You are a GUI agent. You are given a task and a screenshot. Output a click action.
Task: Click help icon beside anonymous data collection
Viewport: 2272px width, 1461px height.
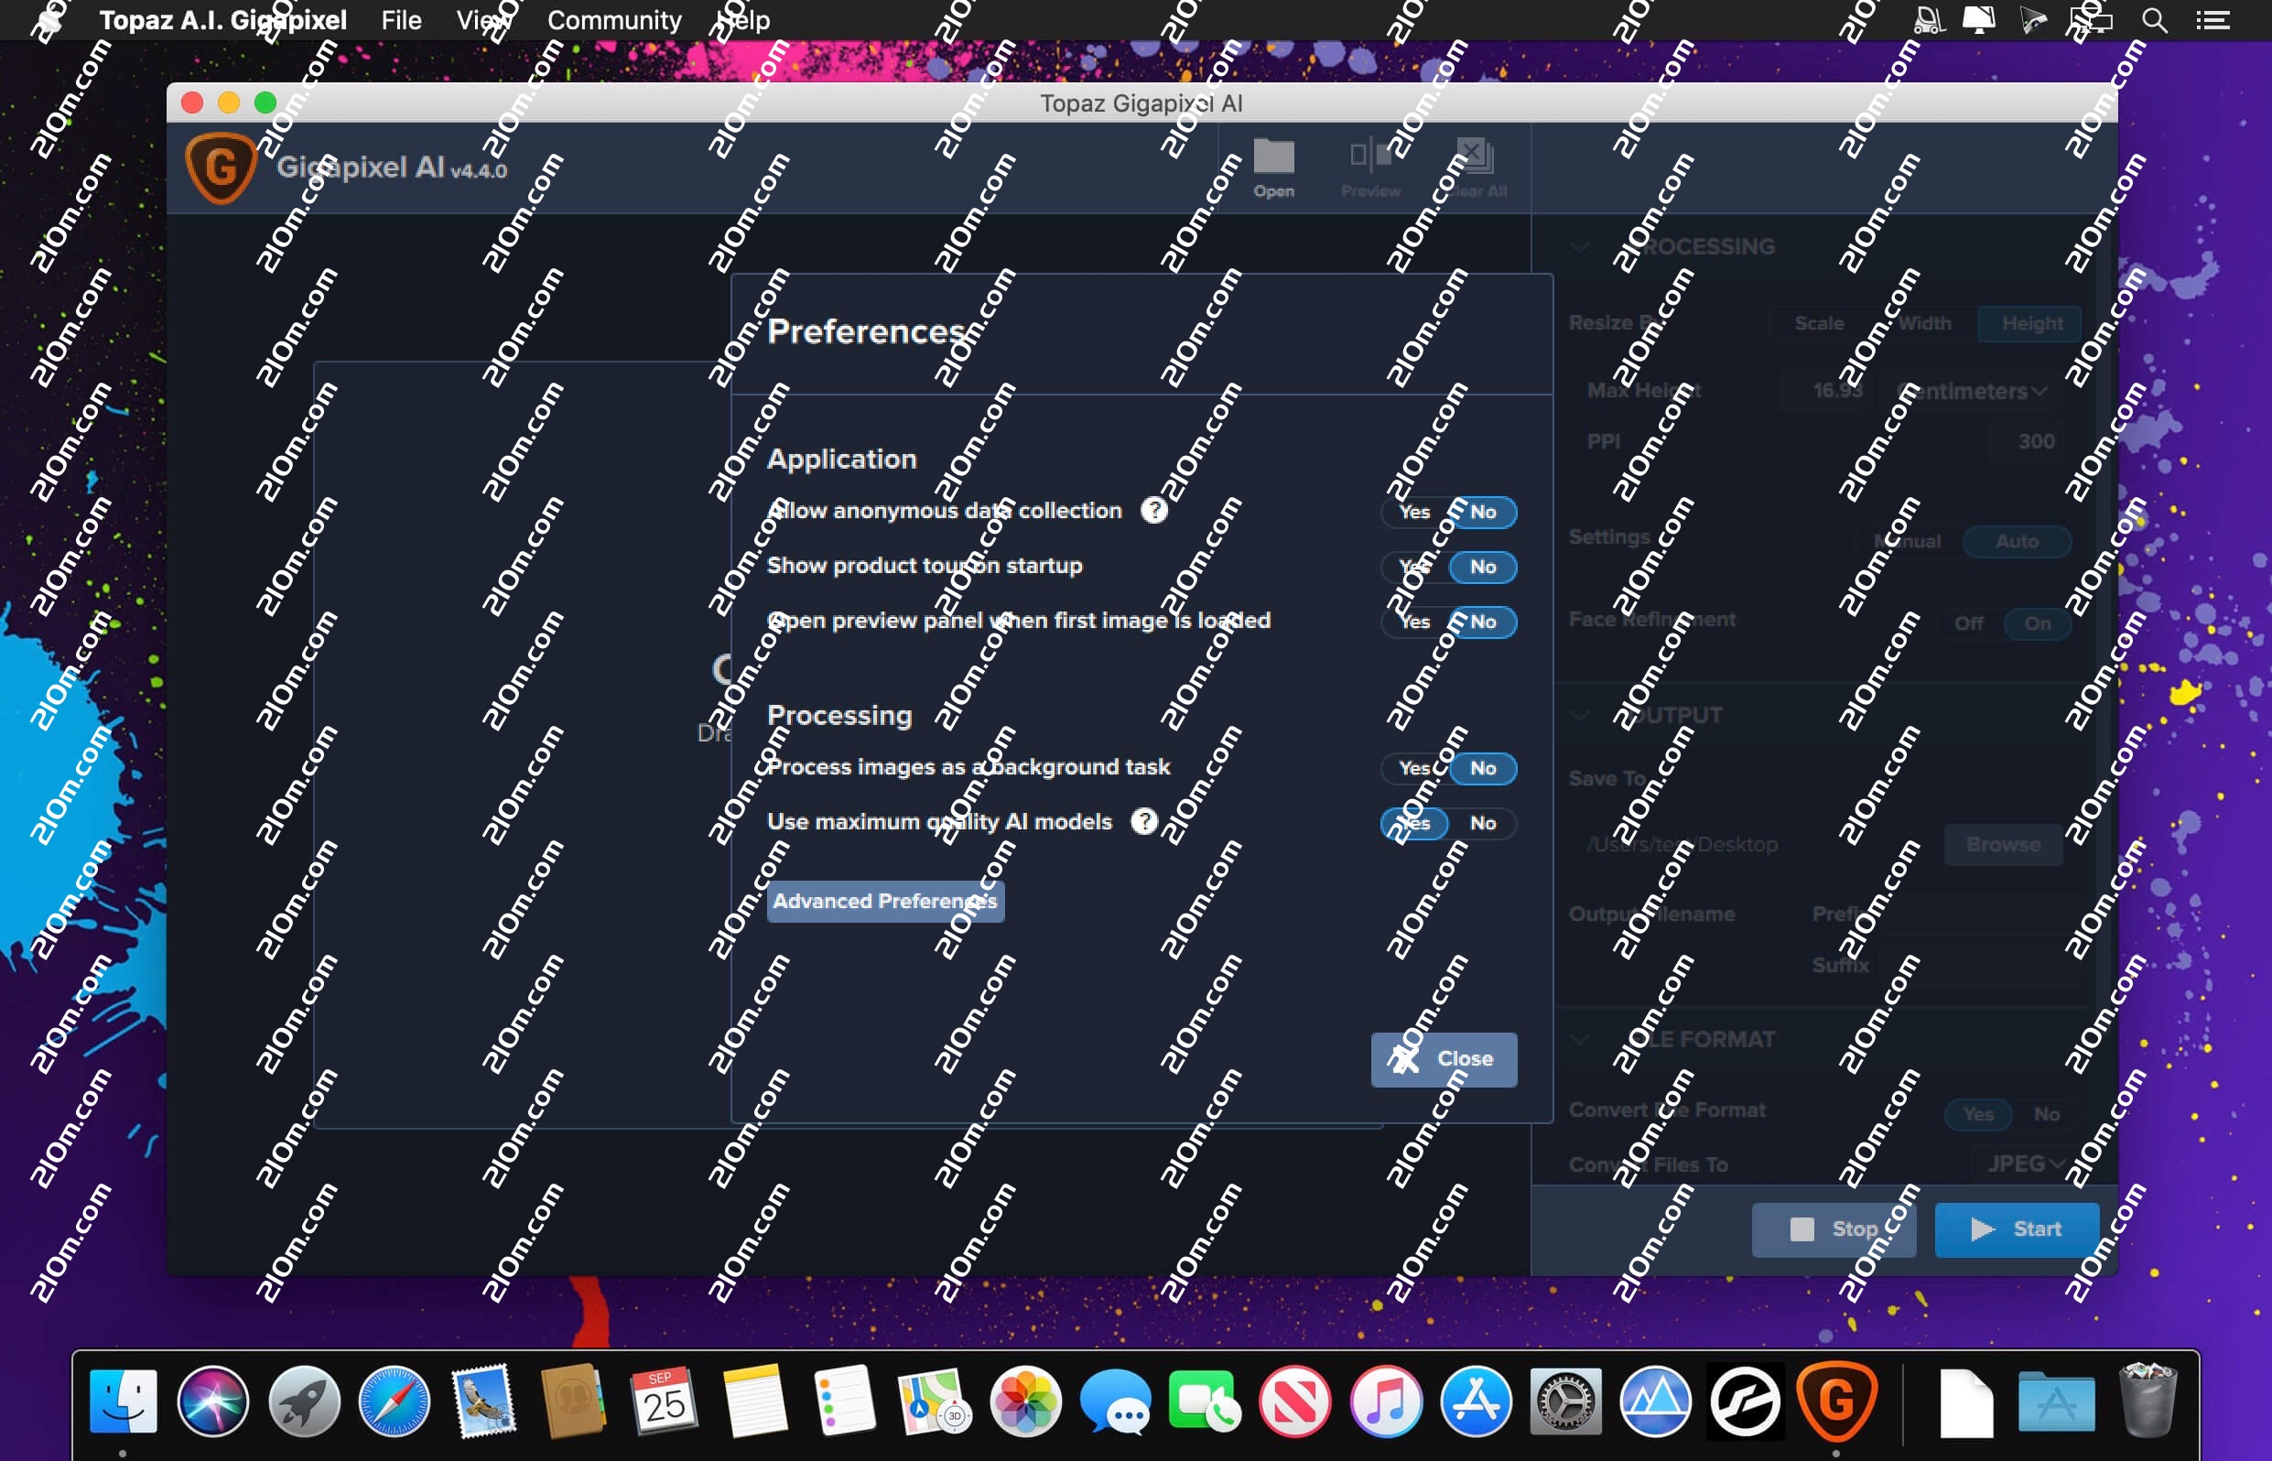pos(1153,511)
